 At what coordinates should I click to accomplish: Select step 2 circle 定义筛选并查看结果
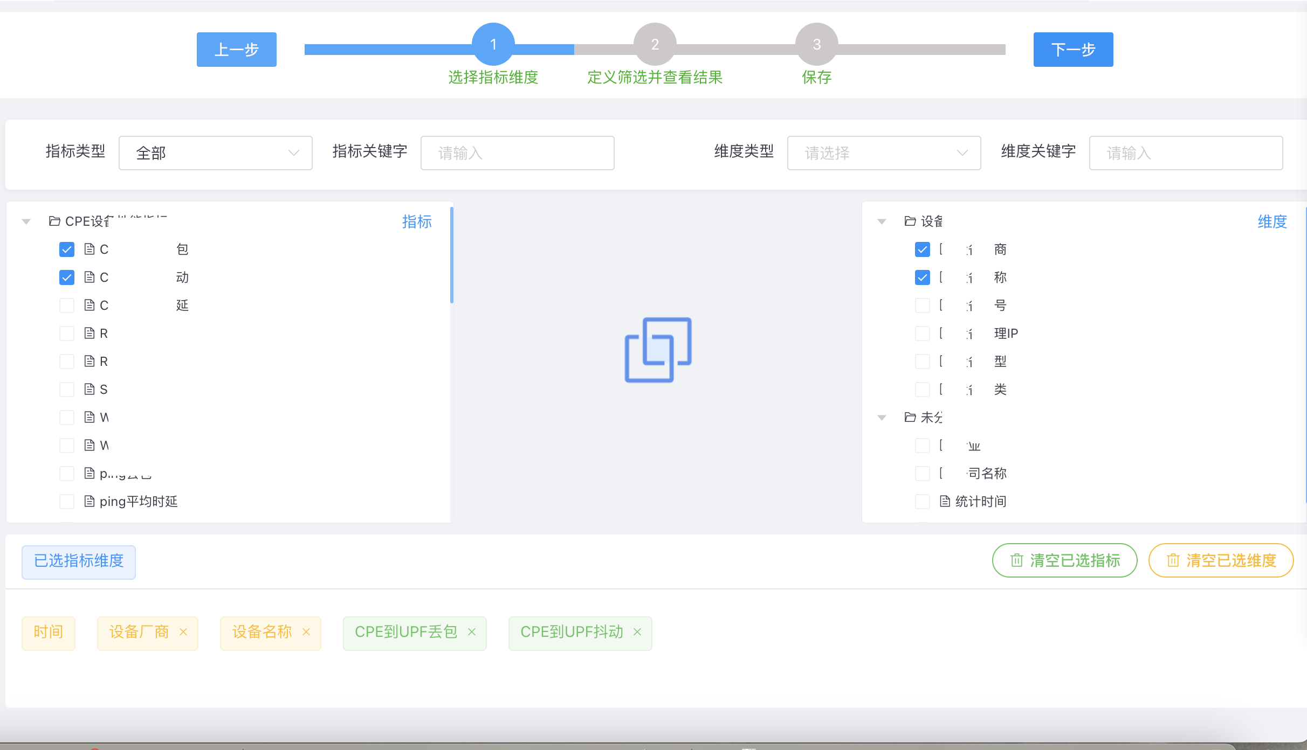[x=655, y=44]
